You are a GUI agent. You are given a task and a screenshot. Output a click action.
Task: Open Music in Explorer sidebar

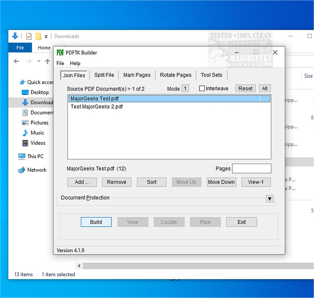click(33, 133)
